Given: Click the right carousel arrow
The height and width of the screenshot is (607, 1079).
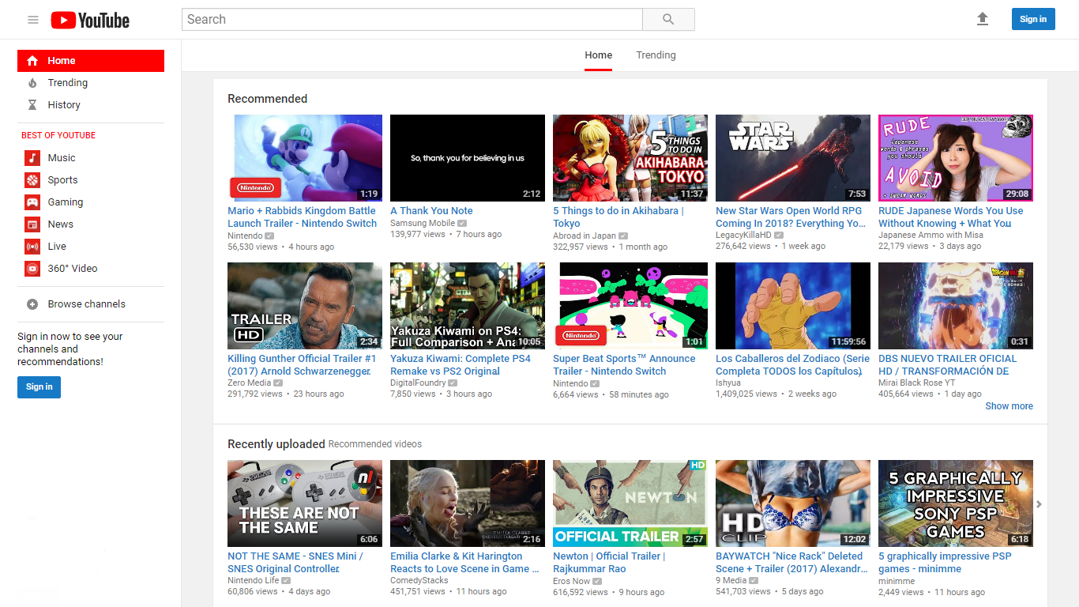Looking at the screenshot, I should [1039, 503].
